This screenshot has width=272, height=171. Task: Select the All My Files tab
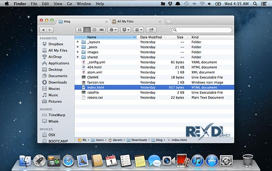pyautogui.click(x=137, y=21)
